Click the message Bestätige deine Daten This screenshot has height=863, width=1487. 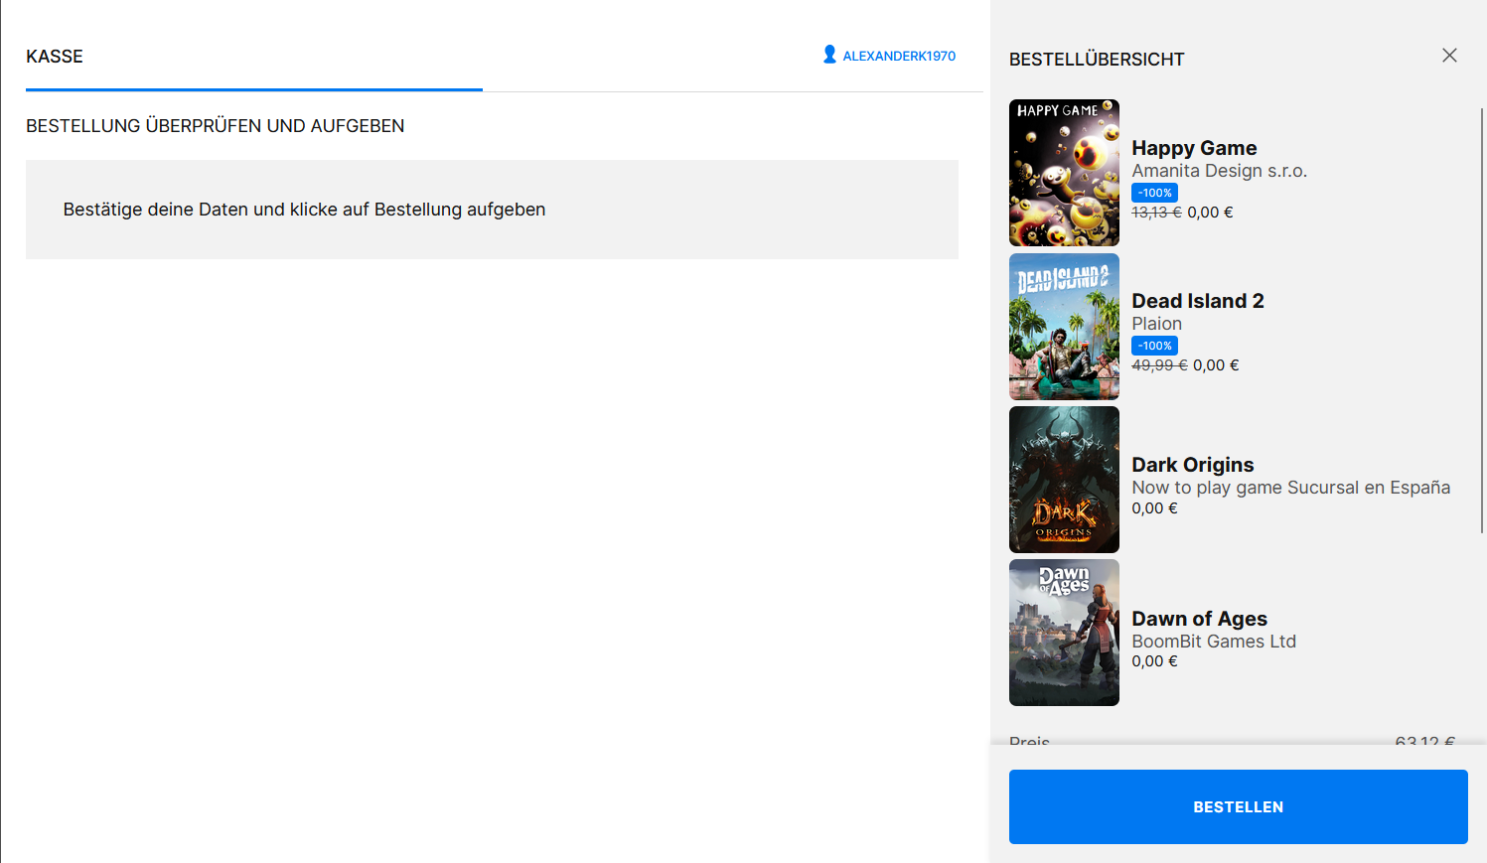click(304, 210)
